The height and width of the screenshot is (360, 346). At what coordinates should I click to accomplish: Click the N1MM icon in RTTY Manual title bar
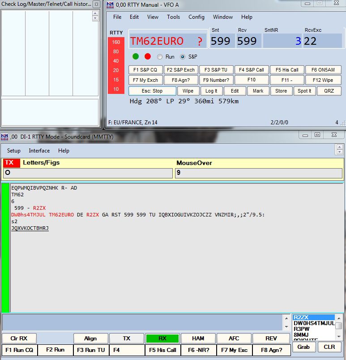click(x=110, y=5)
